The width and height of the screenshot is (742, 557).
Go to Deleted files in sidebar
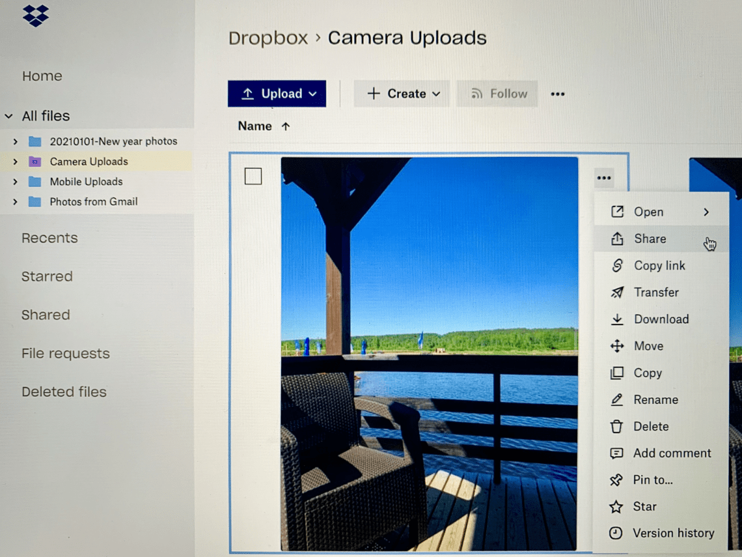(64, 392)
